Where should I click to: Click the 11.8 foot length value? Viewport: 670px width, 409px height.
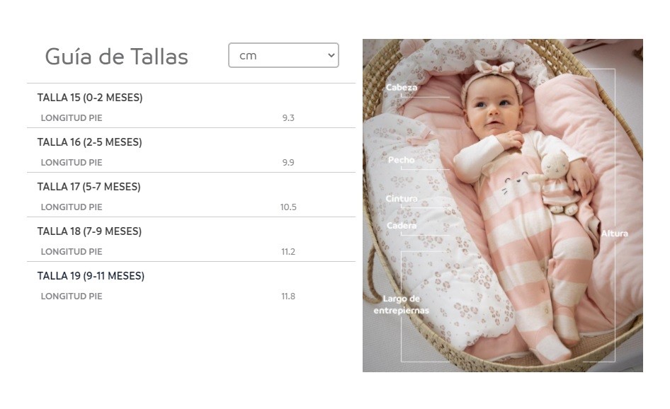(288, 296)
